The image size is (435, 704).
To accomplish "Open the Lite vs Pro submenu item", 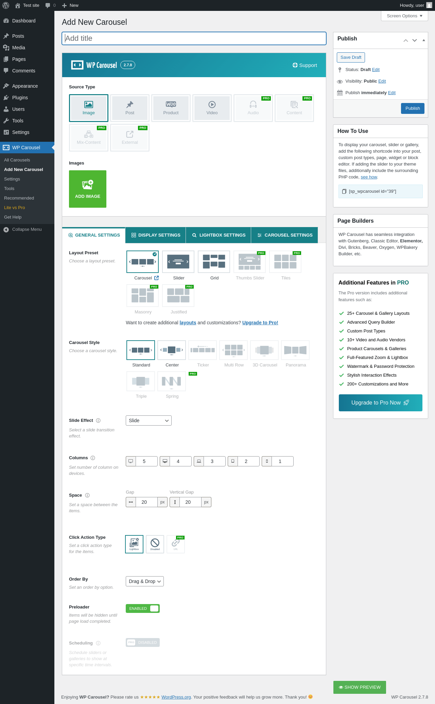I will tap(15, 208).
